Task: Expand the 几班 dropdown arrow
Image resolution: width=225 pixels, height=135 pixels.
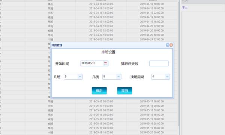Action: pyautogui.click(x=80, y=77)
